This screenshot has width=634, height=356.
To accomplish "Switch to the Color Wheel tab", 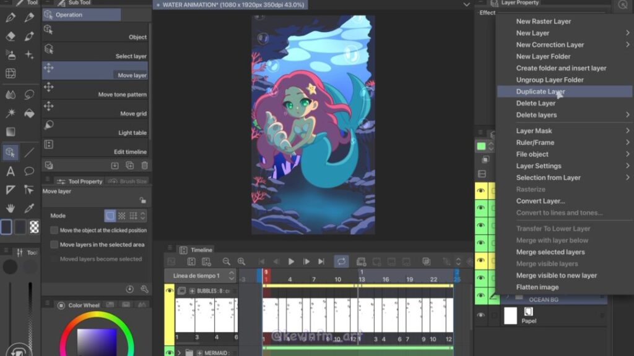I will [79, 305].
